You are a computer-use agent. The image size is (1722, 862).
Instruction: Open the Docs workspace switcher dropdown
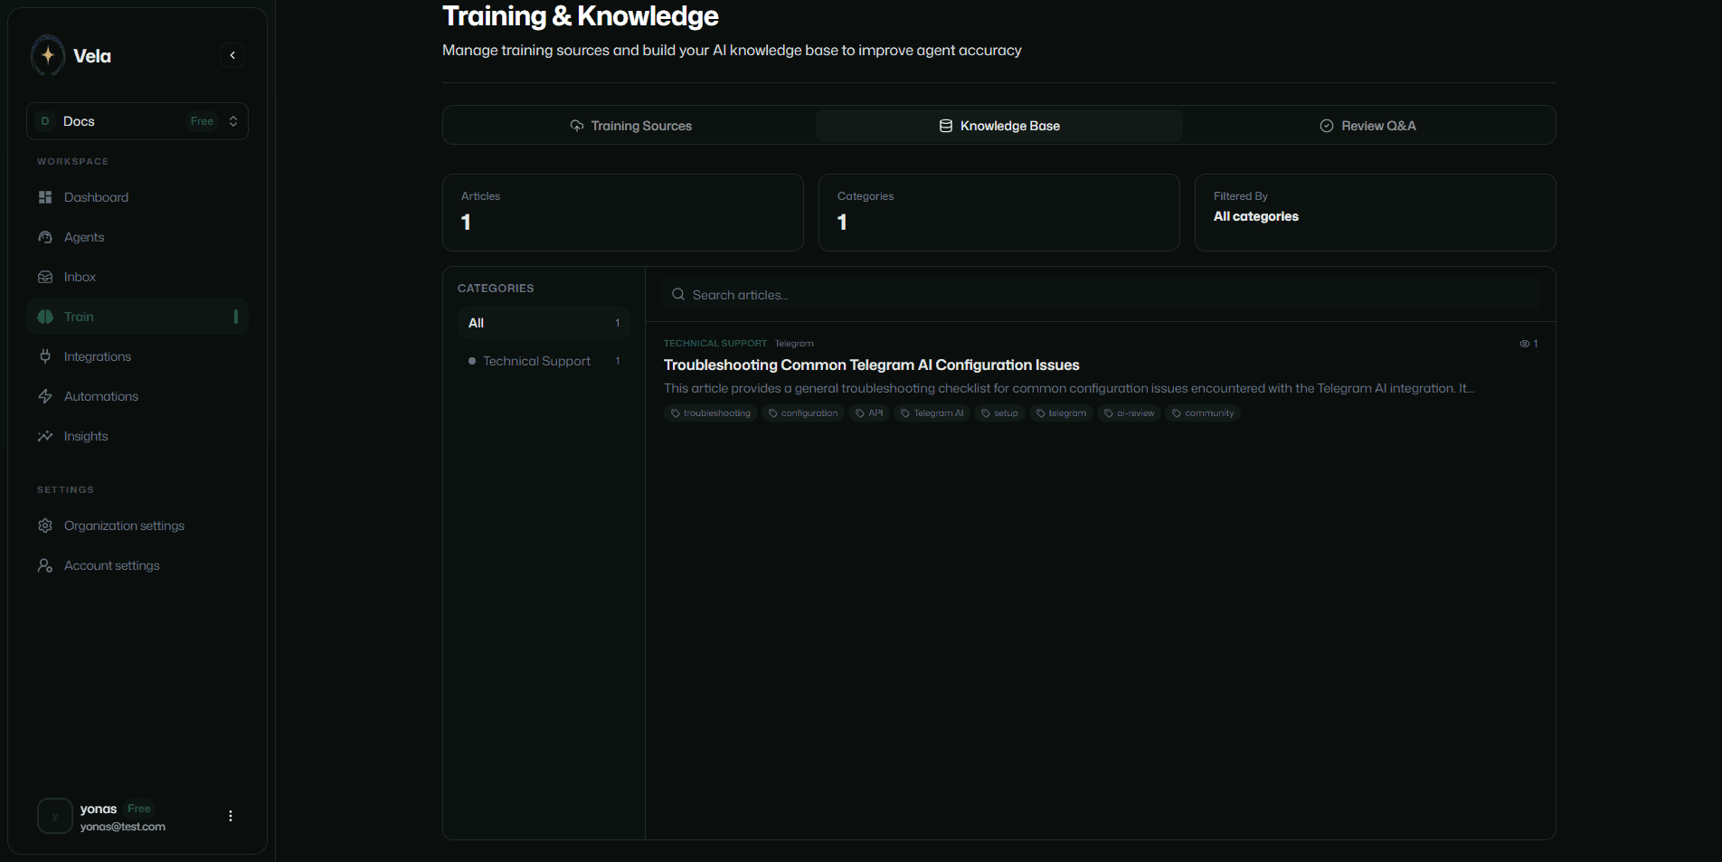(x=137, y=121)
